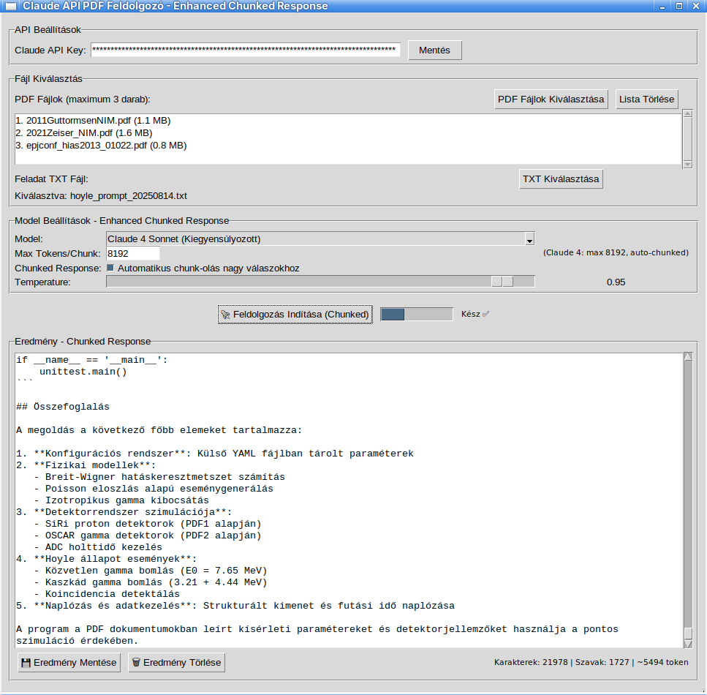Click the Temperature value 0.95
Viewport: 707px width, 695px height.
coord(616,282)
